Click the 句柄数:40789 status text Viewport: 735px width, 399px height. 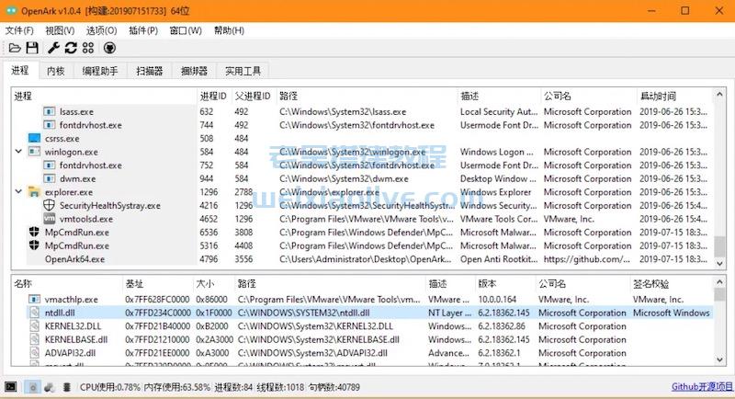(x=334, y=387)
